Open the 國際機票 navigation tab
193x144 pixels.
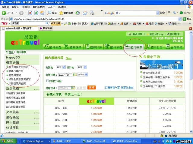[73, 47]
